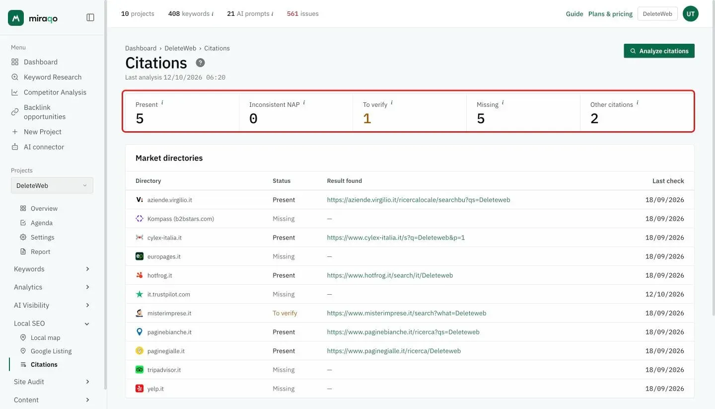Click the AI prompts info icon
715x409 pixels.
[x=273, y=14]
